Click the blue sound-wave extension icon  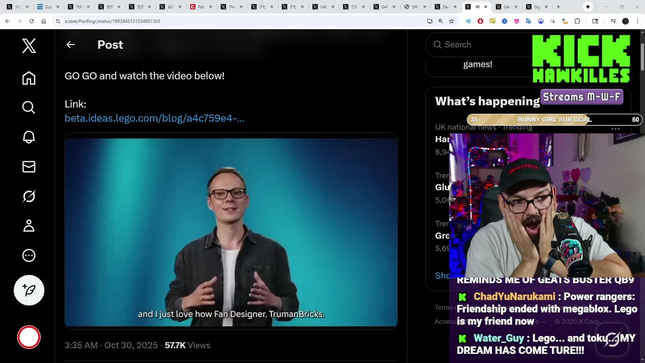coord(468,21)
